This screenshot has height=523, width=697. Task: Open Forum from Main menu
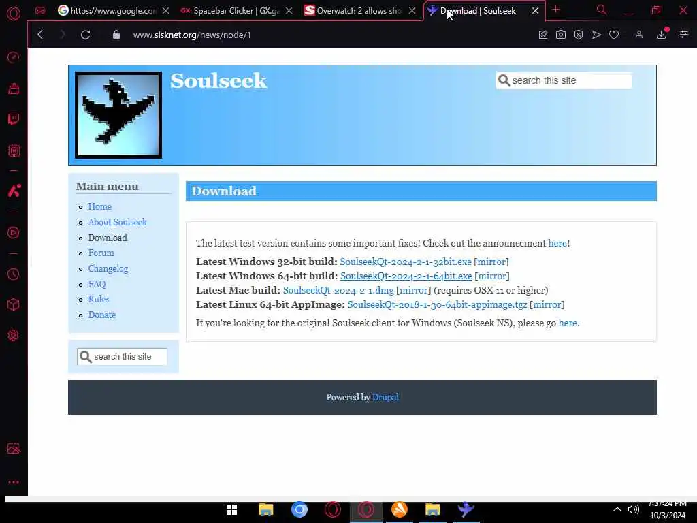coord(101,253)
